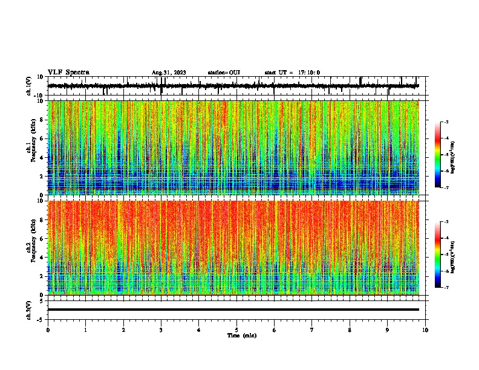Click the "station=OUI" header label
The height and width of the screenshot is (370, 479).
224,73
